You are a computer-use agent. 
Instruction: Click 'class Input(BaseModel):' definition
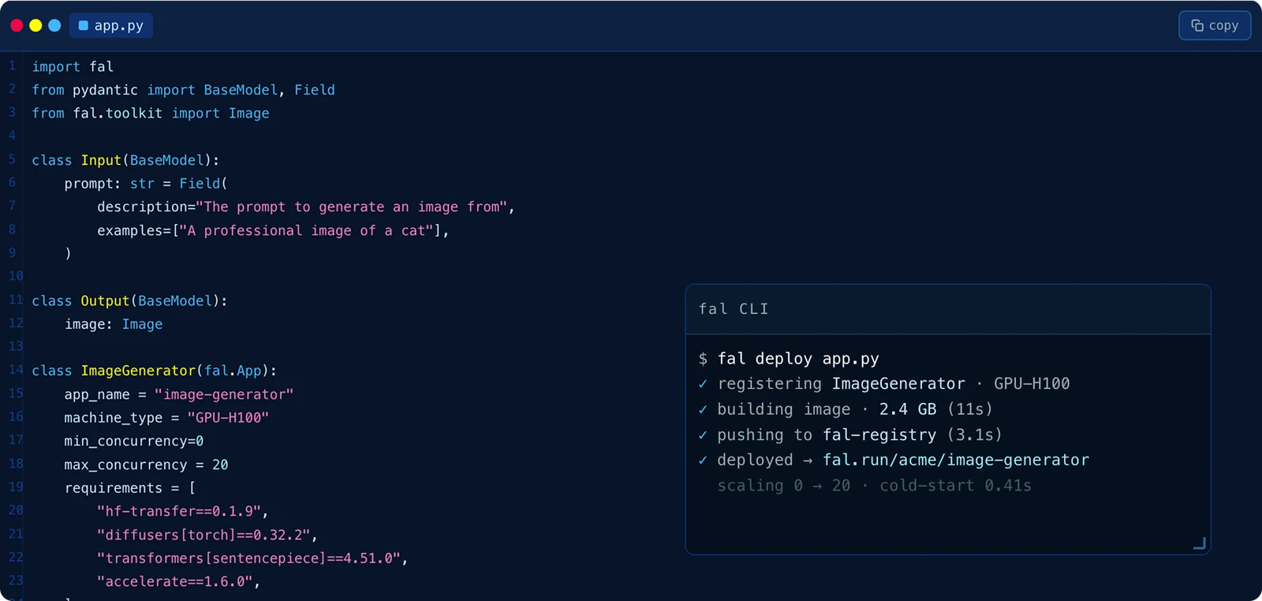coord(125,160)
